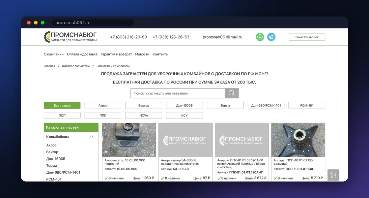This screenshot has height=198, width=369.
Task: Focus the Поиск по артикулу search field
Action: click(x=178, y=93)
